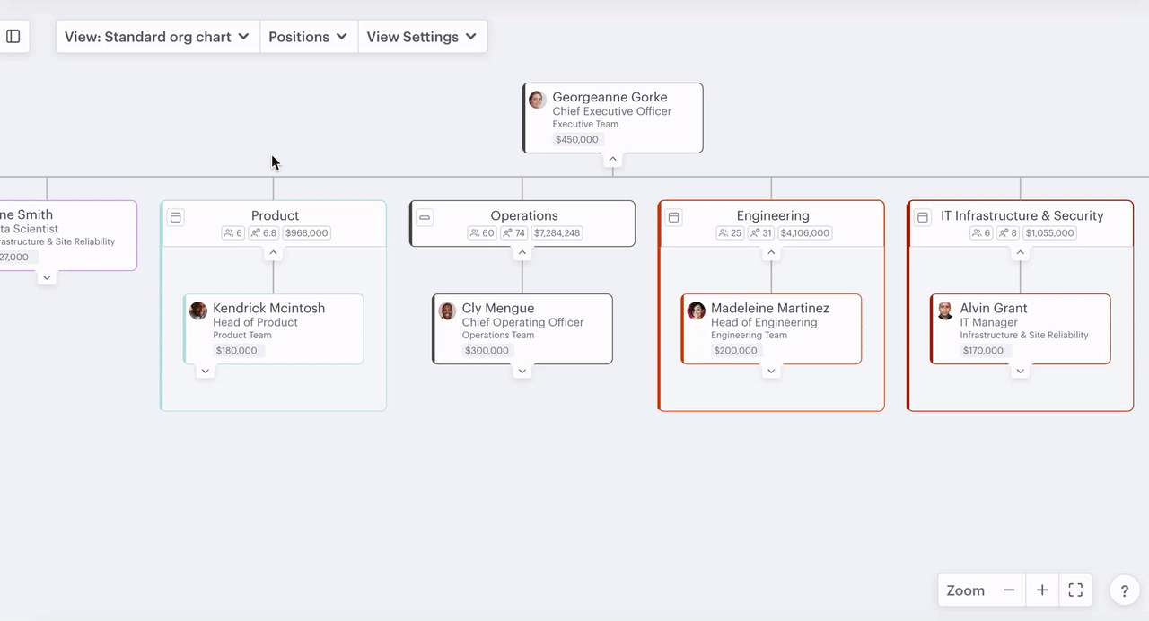This screenshot has height=621, width=1149.
Task: Click the Zoom label in the bottom toolbar
Action: (x=965, y=590)
